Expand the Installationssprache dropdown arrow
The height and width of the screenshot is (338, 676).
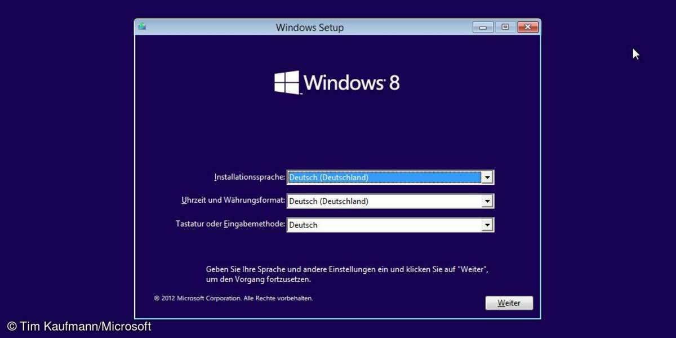487,177
